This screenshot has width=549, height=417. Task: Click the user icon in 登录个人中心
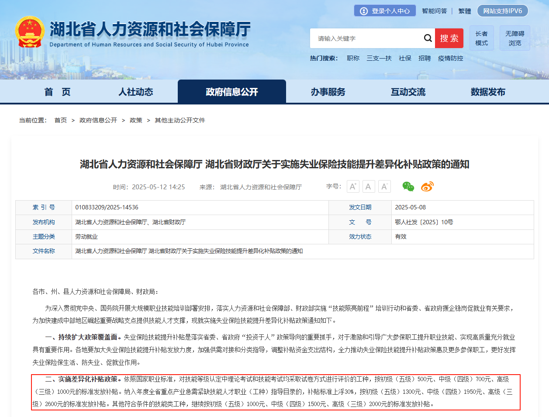point(364,11)
